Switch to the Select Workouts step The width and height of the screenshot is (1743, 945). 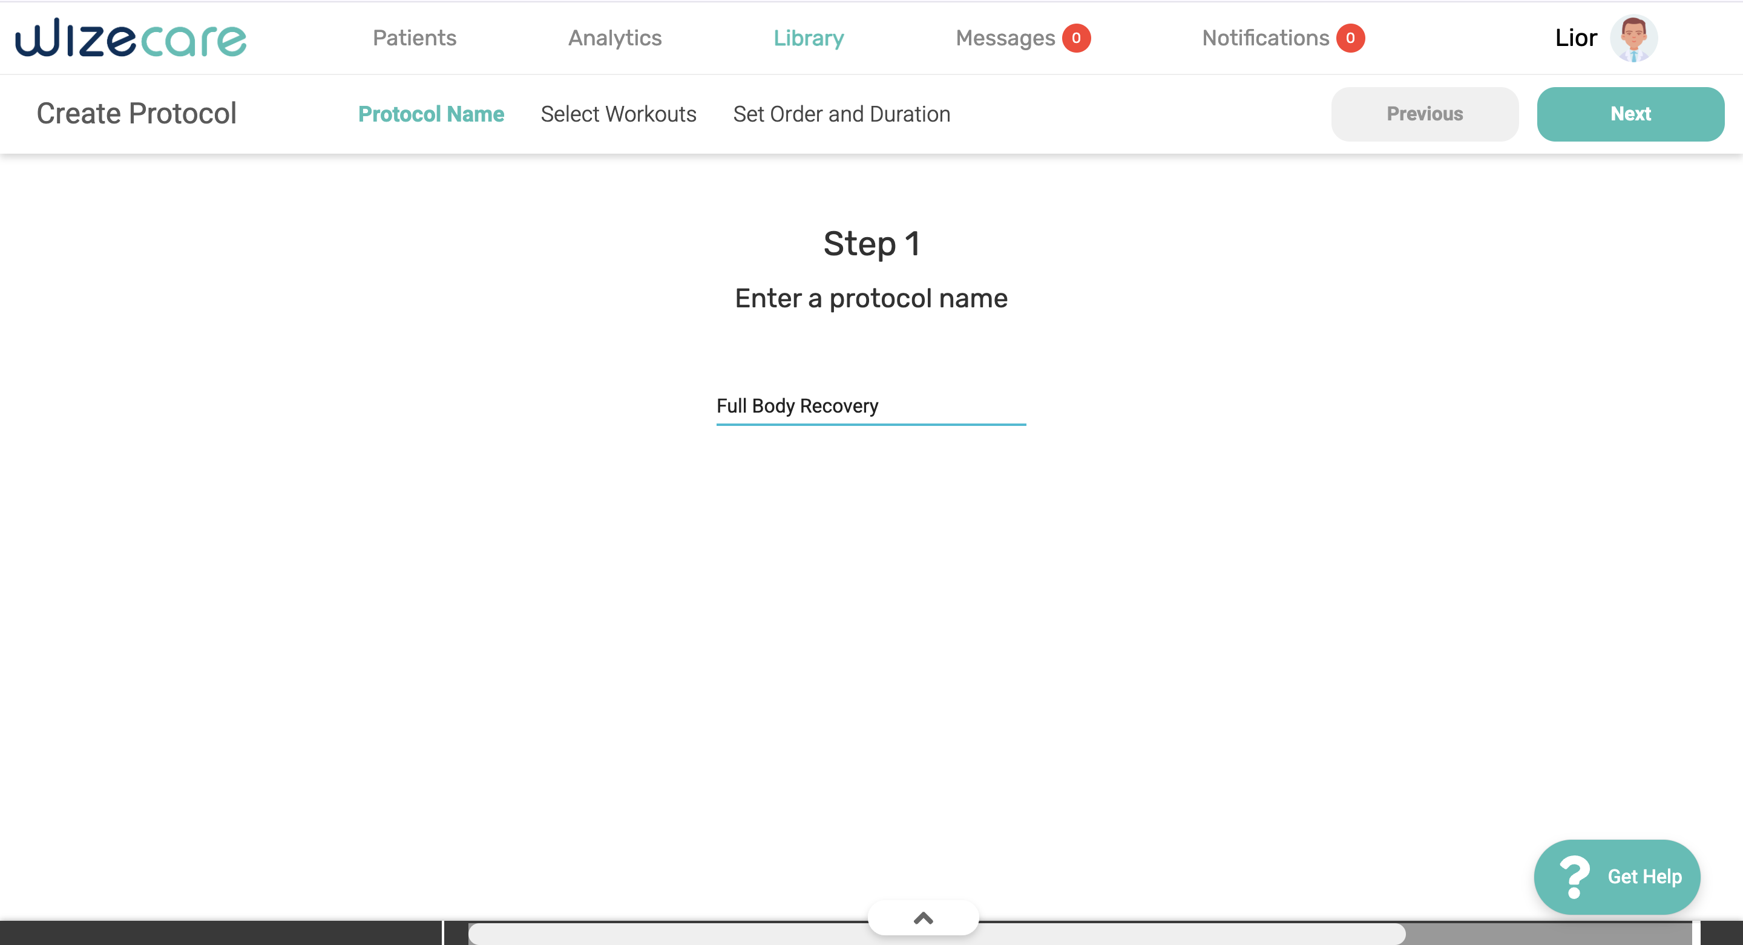[618, 114]
